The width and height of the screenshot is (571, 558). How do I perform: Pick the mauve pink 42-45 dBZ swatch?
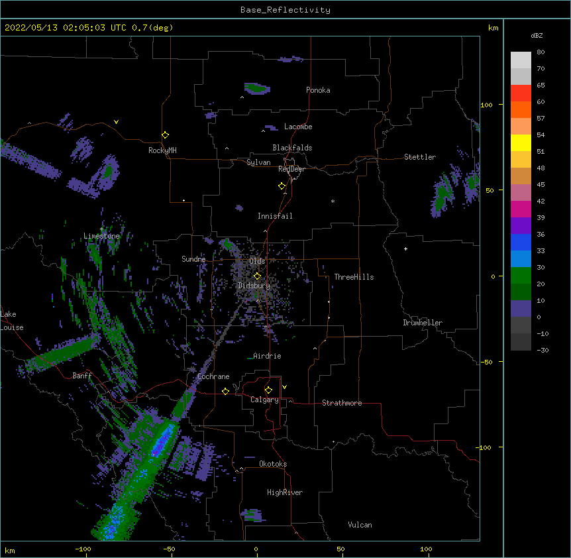521,193
